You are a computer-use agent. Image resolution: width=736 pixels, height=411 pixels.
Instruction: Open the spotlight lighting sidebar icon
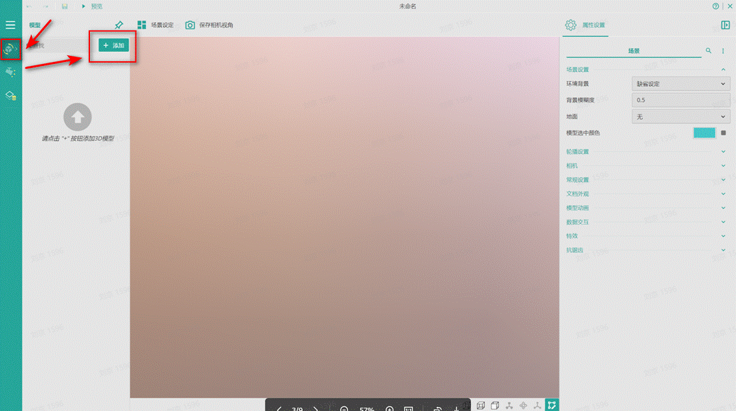[x=10, y=72]
